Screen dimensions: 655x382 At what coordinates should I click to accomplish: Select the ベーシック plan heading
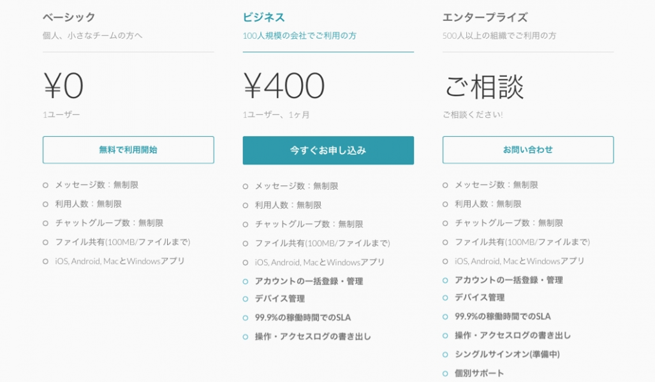coord(69,17)
